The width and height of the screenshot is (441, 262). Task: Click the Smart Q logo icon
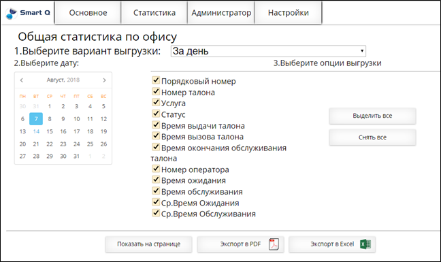pyautogui.click(x=12, y=13)
